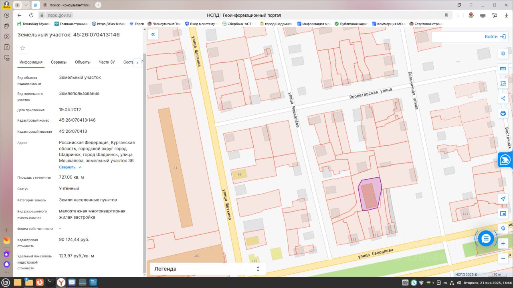Viewport: 513px width, 288px height.
Task: Open the map layers panel
Action: (x=503, y=54)
